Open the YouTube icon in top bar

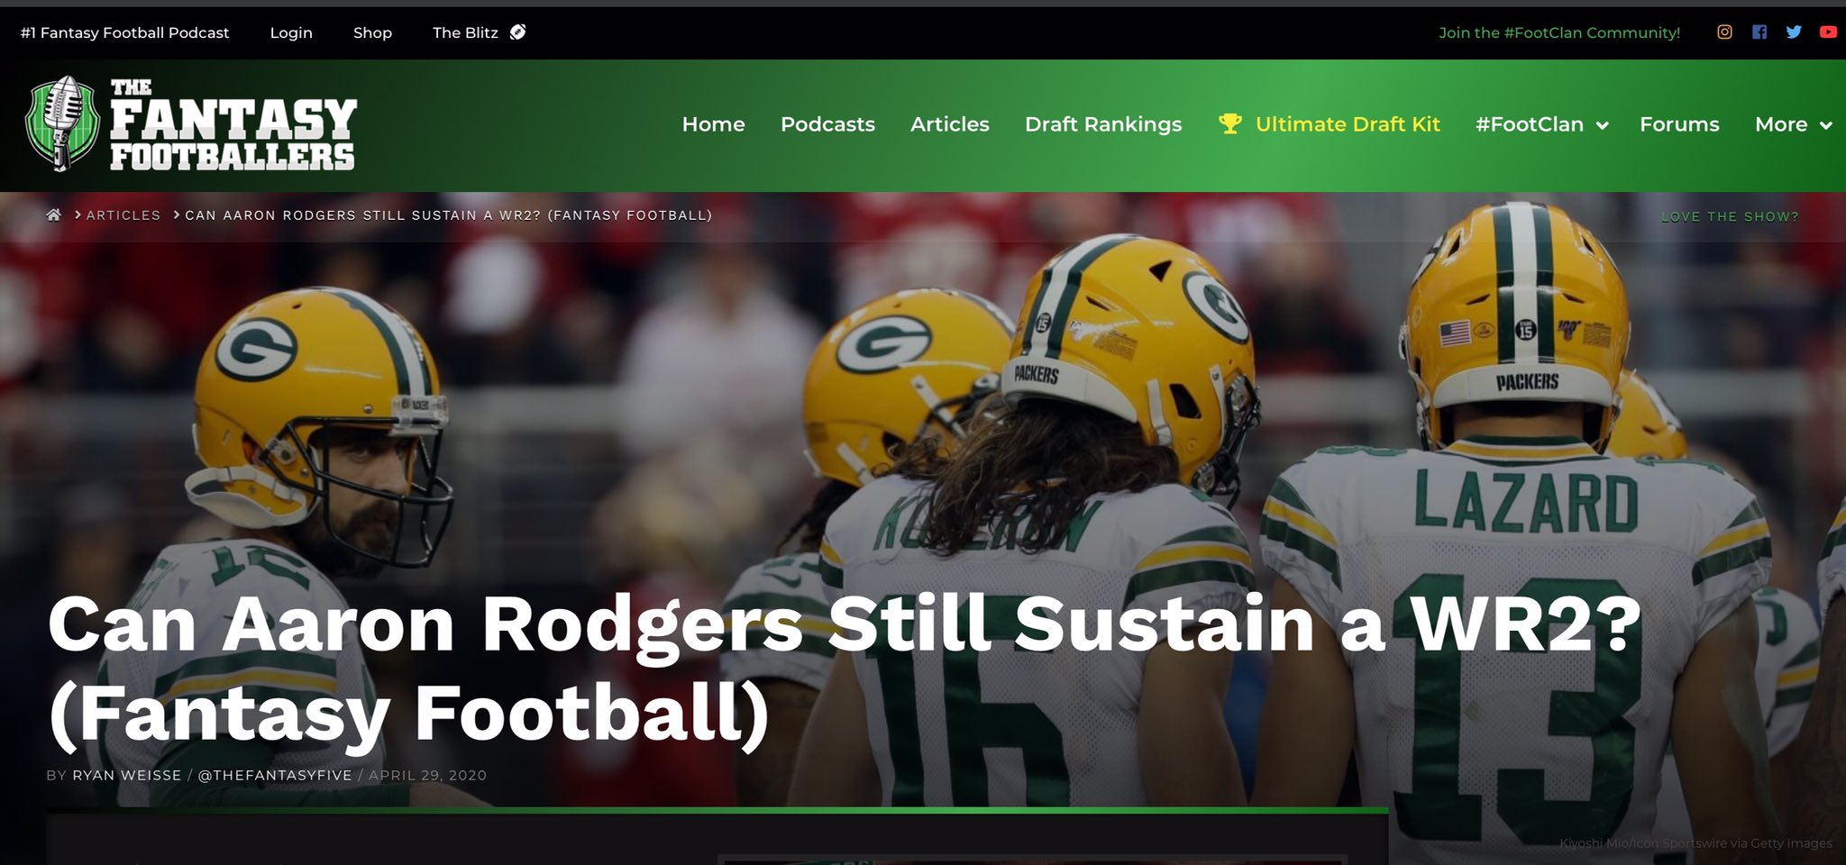pyautogui.click(x=1828, y=32)
